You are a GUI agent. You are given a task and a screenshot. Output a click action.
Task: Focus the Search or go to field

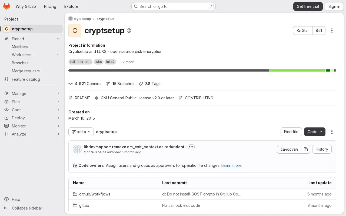coord(174,6)
